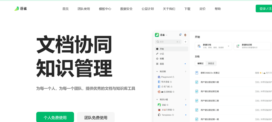The height and width of the screenshot is (122, 272).
Task: Click the lock icon next to 陀飞轮
Action: tap(172, 87)
